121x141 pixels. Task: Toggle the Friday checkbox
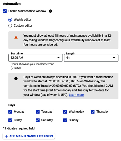pos(10,120)
